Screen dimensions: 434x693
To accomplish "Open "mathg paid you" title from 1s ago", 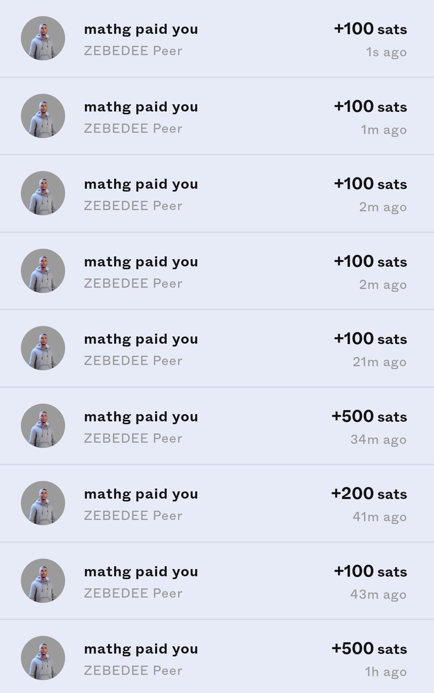I will 141,29.
